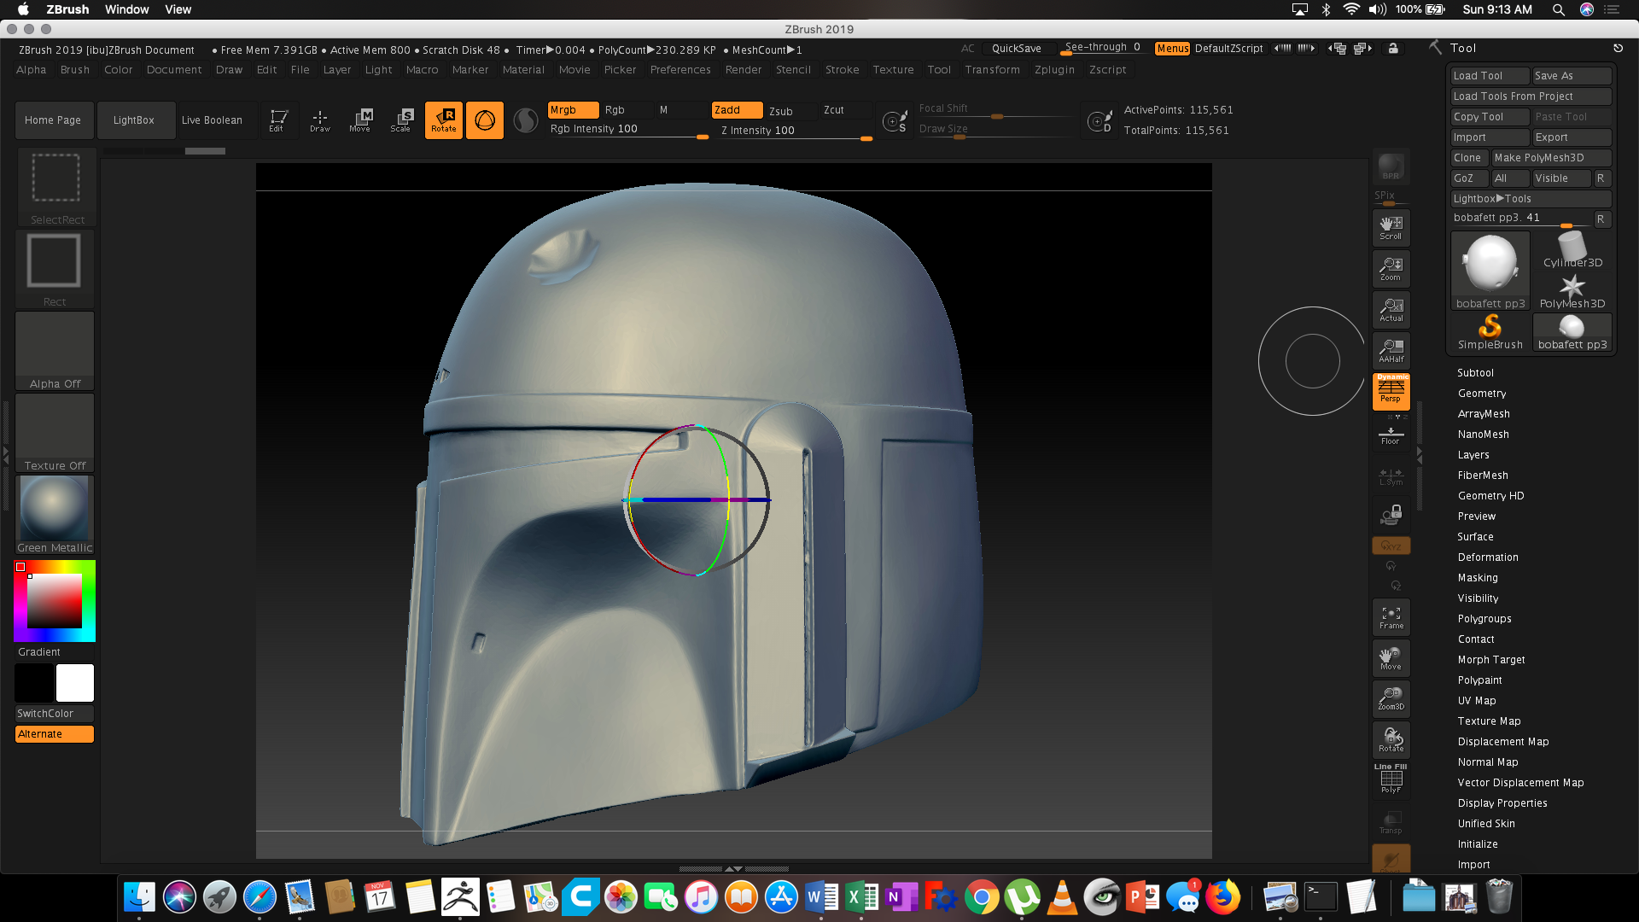Viewport: 1639px width, 922px height.
Task: Click the QuickSave button
Action: (x=1017, y=49)
